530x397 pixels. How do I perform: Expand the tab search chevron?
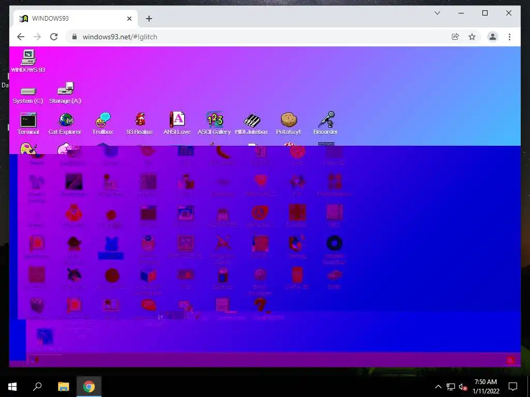437,13
